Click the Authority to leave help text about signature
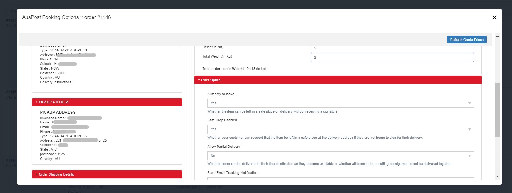Viewport: 512px width, 193px height. click(273, 111)
